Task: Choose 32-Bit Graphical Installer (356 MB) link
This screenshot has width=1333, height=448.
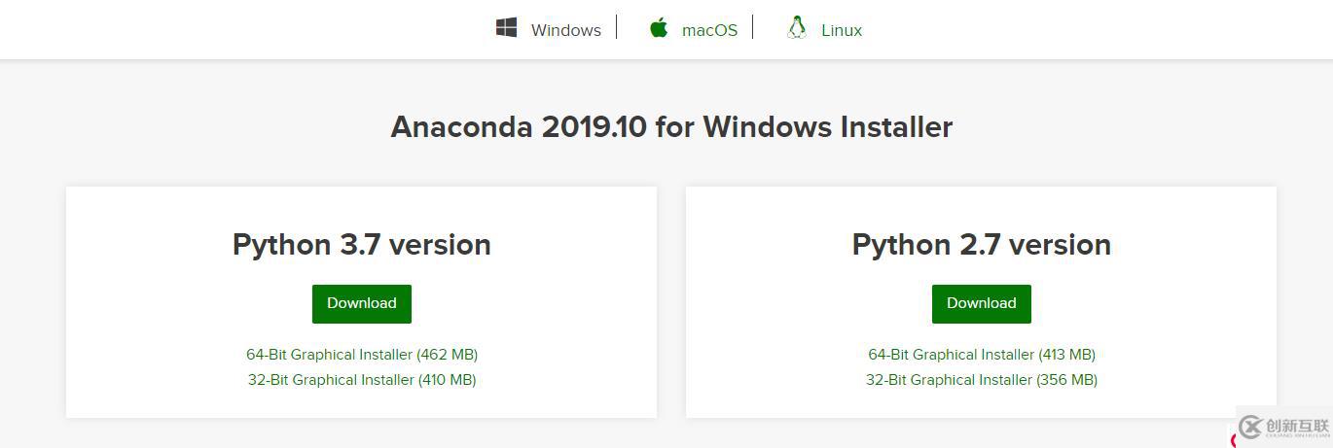Action: [x=982, y=380]
